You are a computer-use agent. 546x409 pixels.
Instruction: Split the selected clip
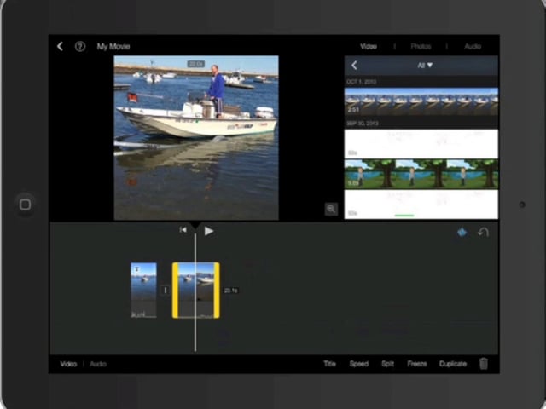[x=387, y=364]
